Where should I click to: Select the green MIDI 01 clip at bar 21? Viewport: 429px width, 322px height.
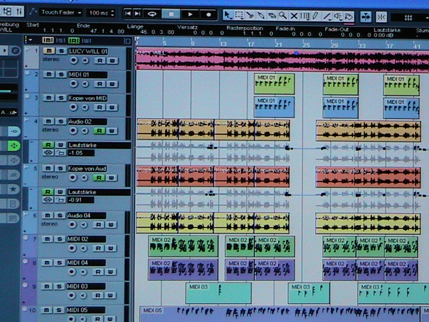(274, 84)
